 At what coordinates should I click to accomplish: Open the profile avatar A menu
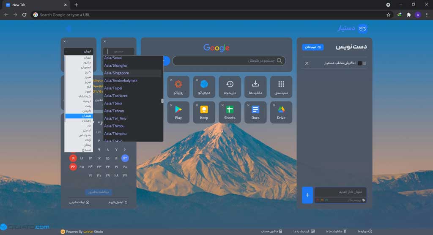point(418,15)
